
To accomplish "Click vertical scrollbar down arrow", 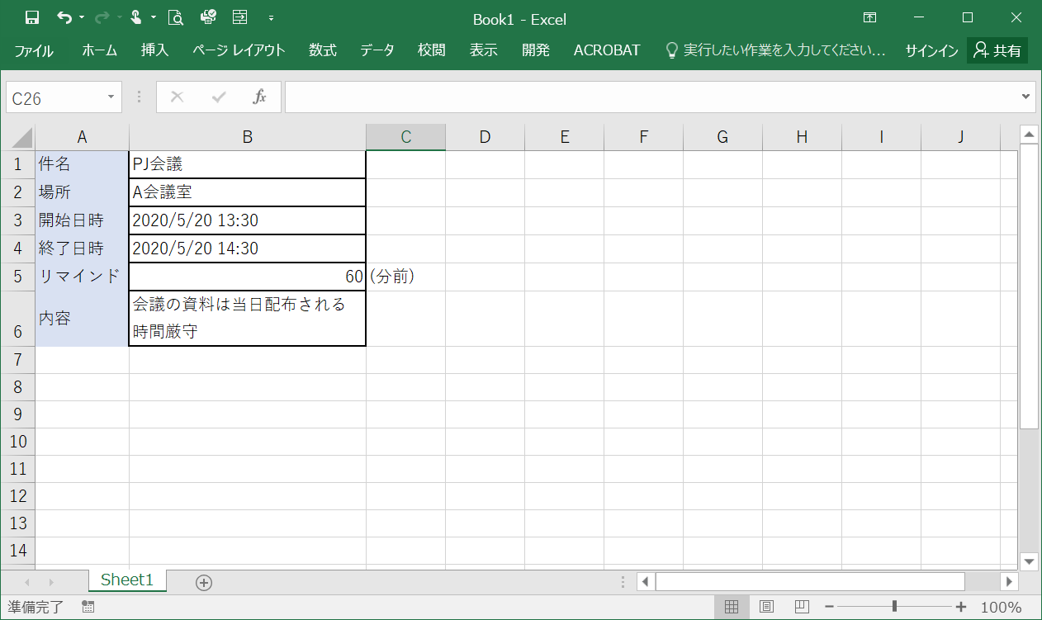I will coord(1029,561).
